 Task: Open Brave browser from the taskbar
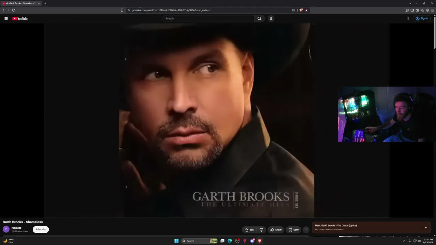(260, 241)
